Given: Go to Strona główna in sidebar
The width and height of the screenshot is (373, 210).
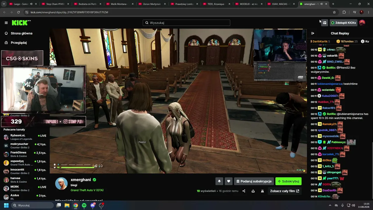Looking at the screenshot, I should tap(22, 33).
